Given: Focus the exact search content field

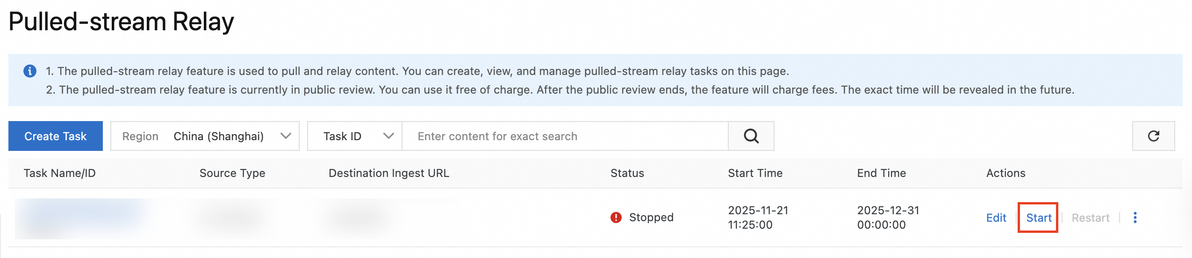Looking at the screenshot, I should coord(565,136).
